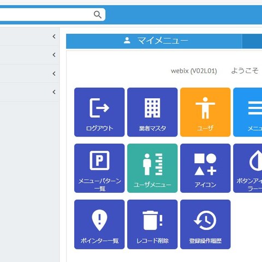Open the ポインター一覧 tile
262x262 pixels.
[x=99, y=224]
